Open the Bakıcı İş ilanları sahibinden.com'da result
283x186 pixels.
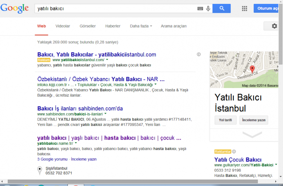click(x=80, y=109)
